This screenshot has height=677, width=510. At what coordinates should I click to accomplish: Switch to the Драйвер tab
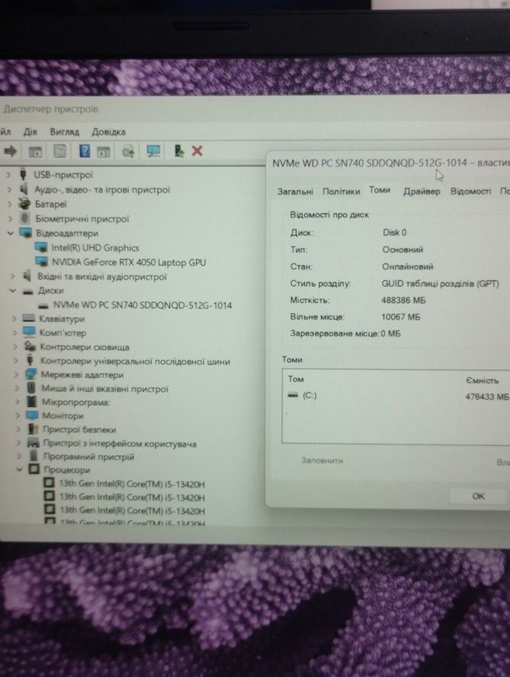click(422, 191)
